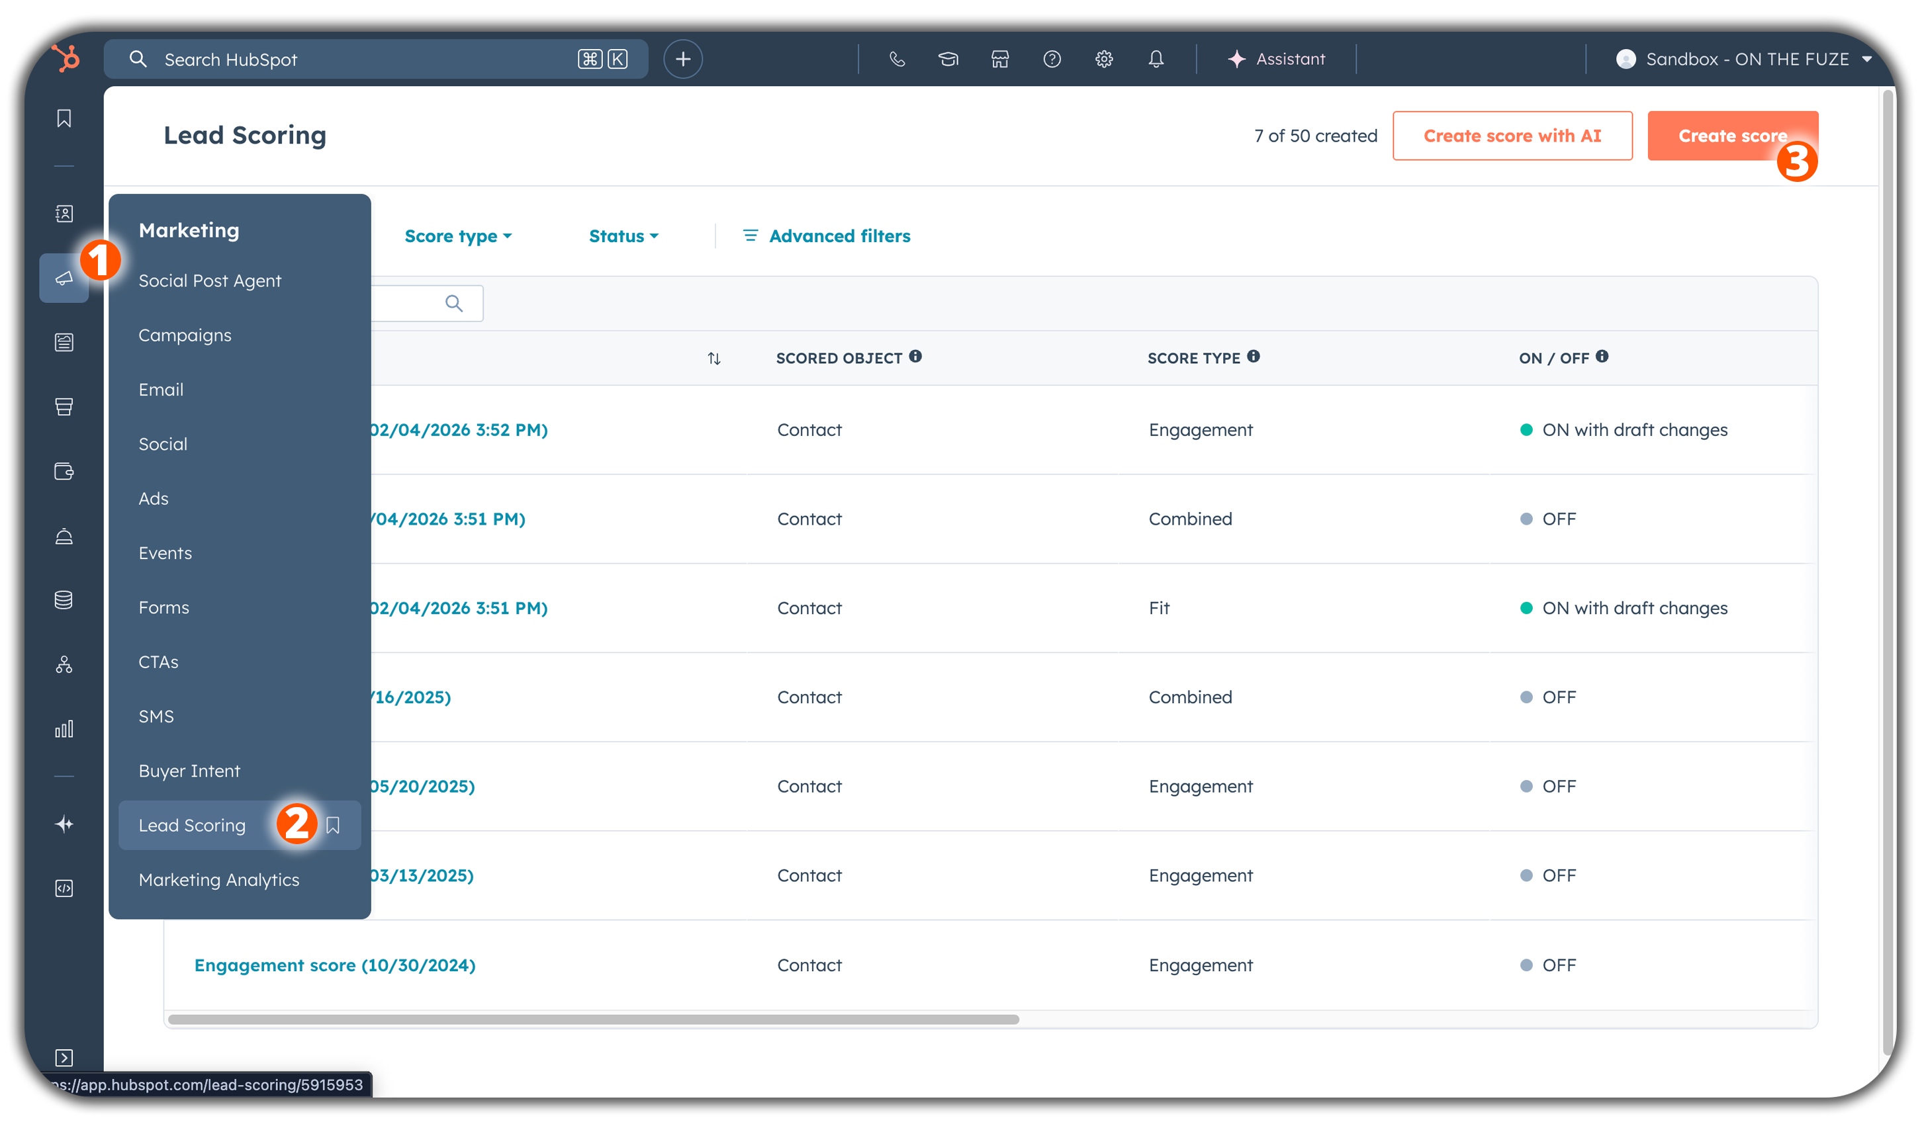Open the Bookmarks sidebar icon

click(x=64, y=118)
